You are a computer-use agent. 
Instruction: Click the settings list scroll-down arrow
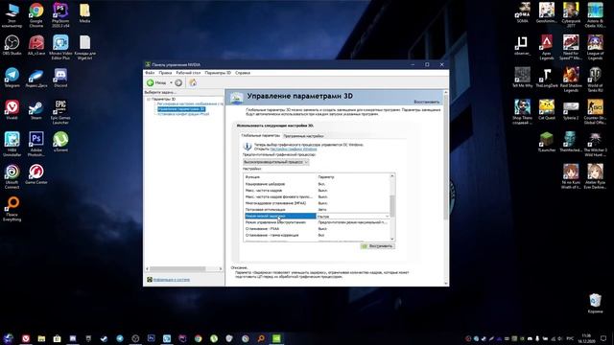pyautogui.click(x=392, y=239)
